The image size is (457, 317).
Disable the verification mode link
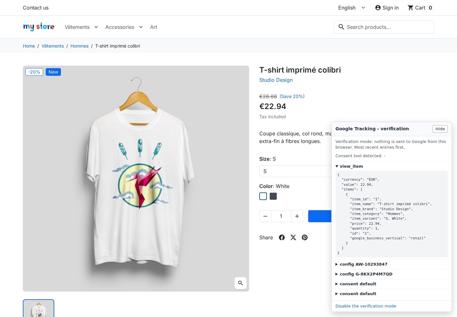pyautogui.click(x=366, y=306)
